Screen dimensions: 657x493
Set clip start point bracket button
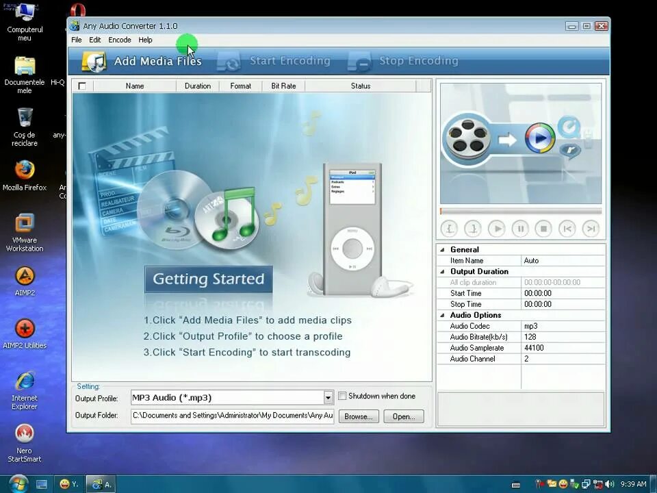pos(449,229)
